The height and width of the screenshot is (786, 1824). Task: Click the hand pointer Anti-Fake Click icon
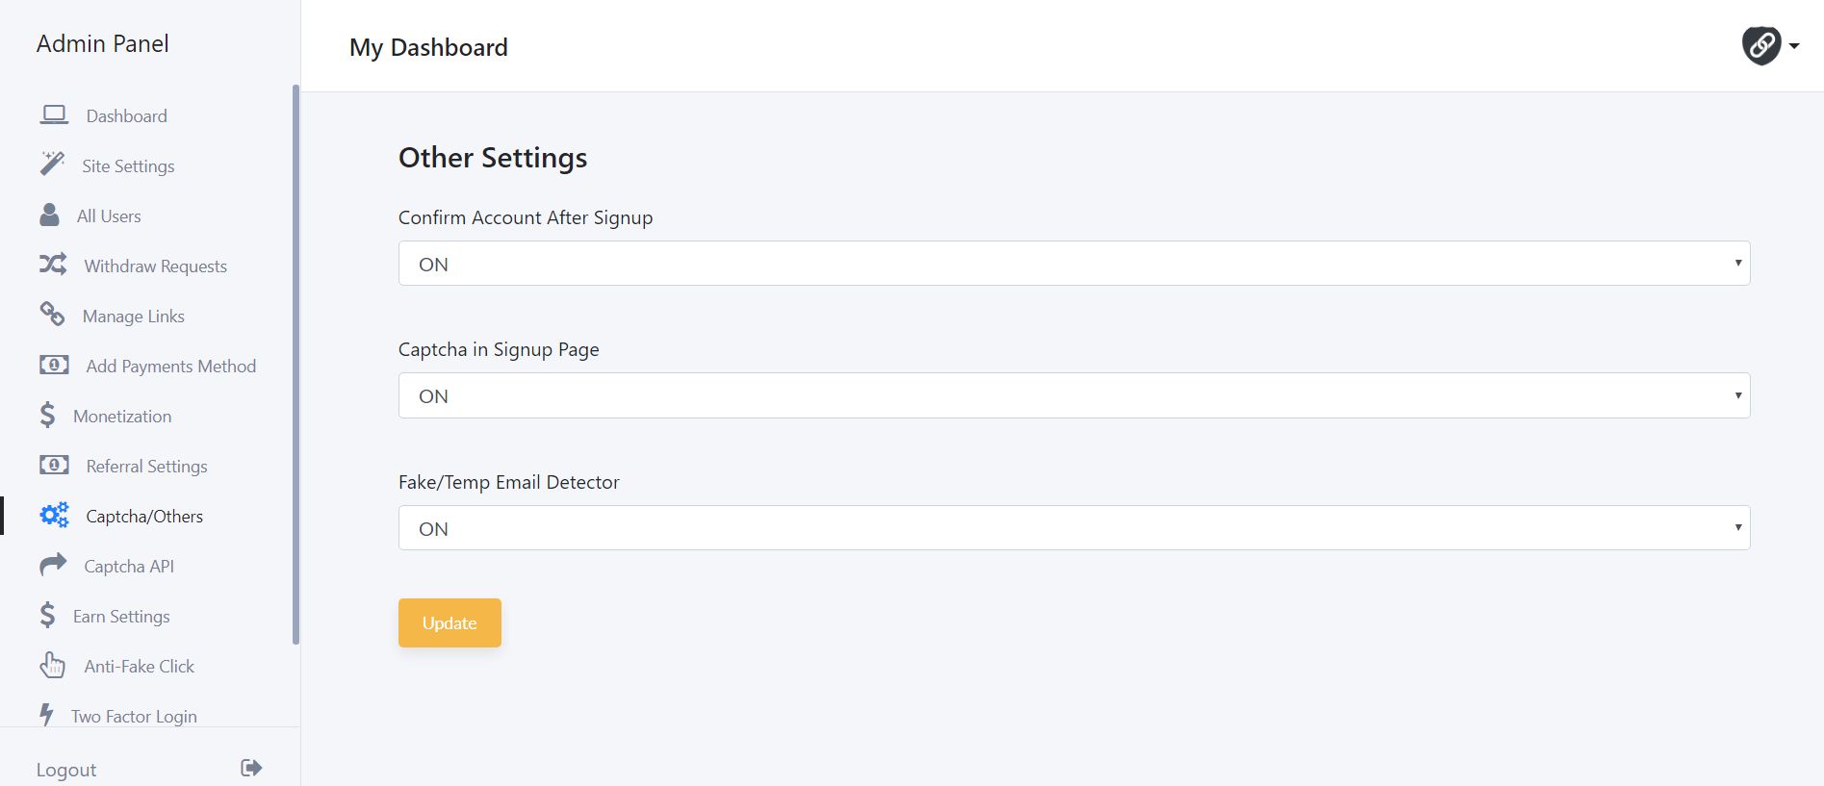[52, 665]
